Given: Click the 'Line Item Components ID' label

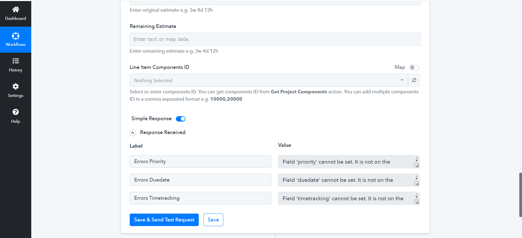Looking at the screenshot, I should pos(159,67).
